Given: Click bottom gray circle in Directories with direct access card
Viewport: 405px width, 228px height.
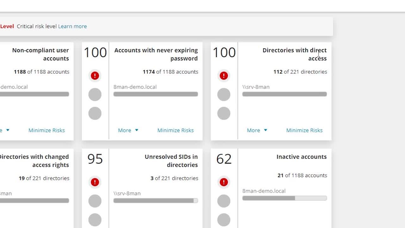Looking at the screenshot, I should coord(224,113).
